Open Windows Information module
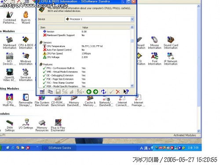 (26, 59)
